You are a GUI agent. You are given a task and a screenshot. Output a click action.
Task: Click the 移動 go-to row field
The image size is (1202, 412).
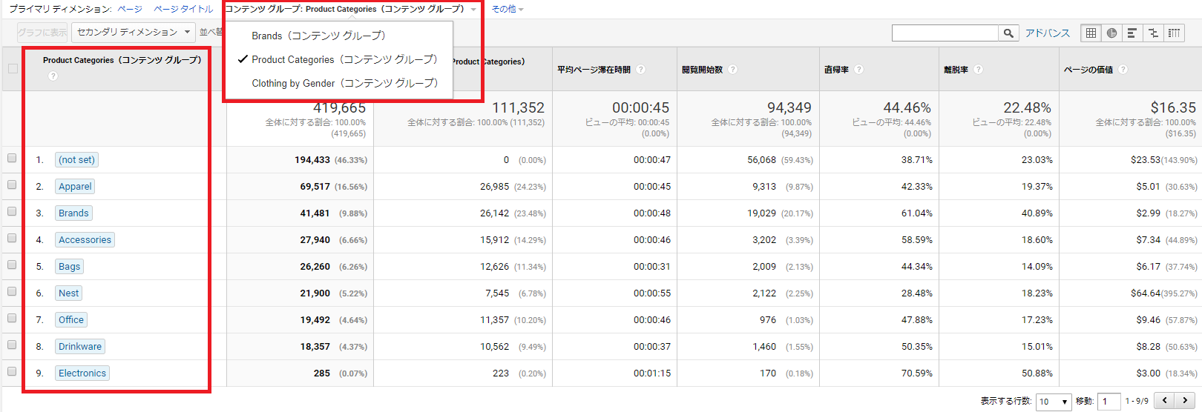[1109, 402]
